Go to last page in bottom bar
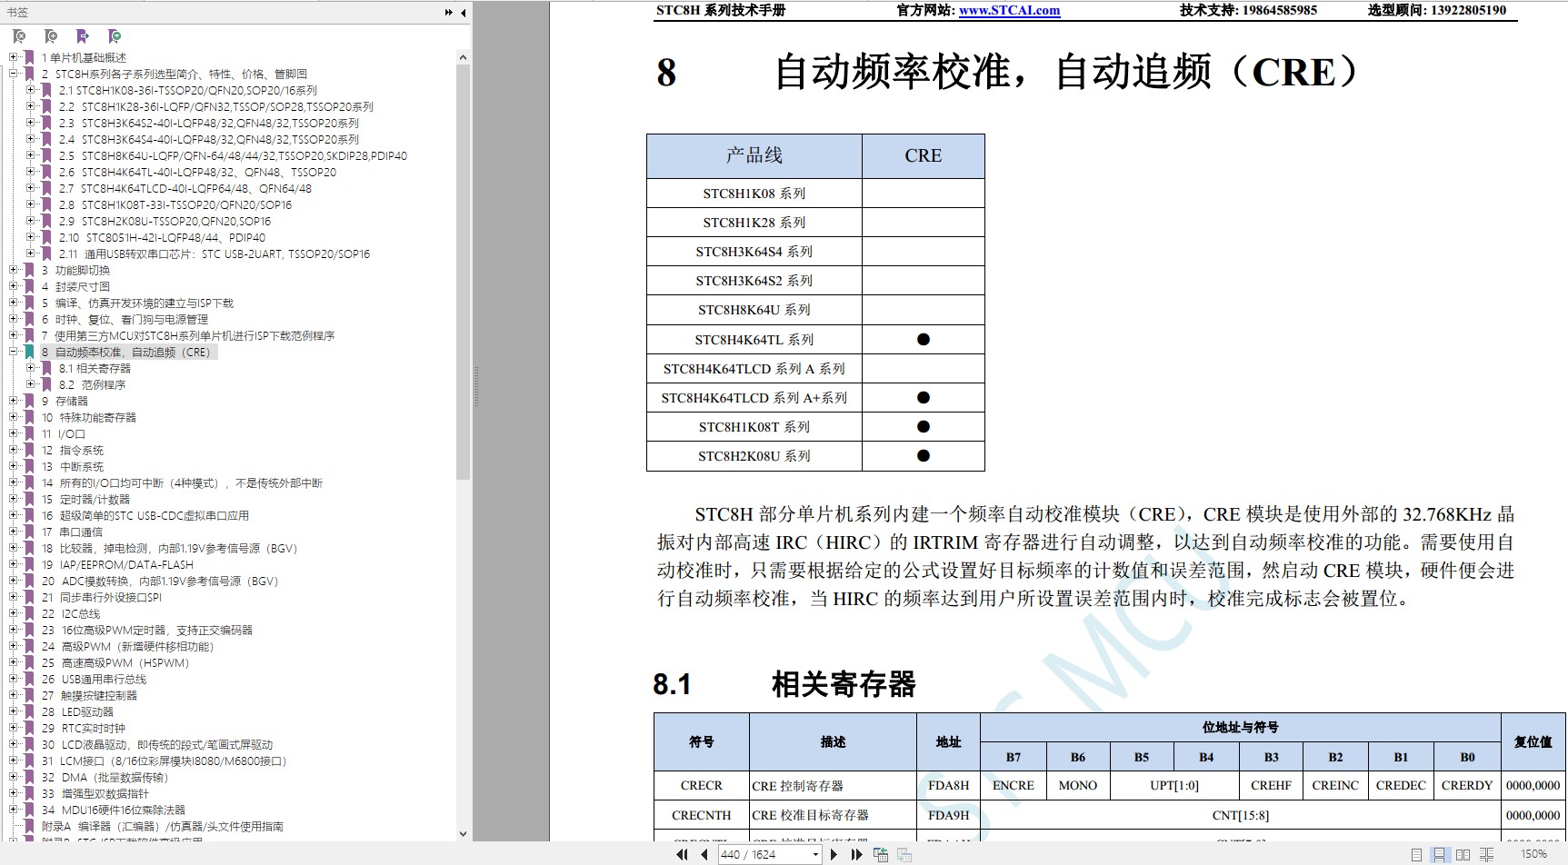1568x865 pixels. coord(856,854)
